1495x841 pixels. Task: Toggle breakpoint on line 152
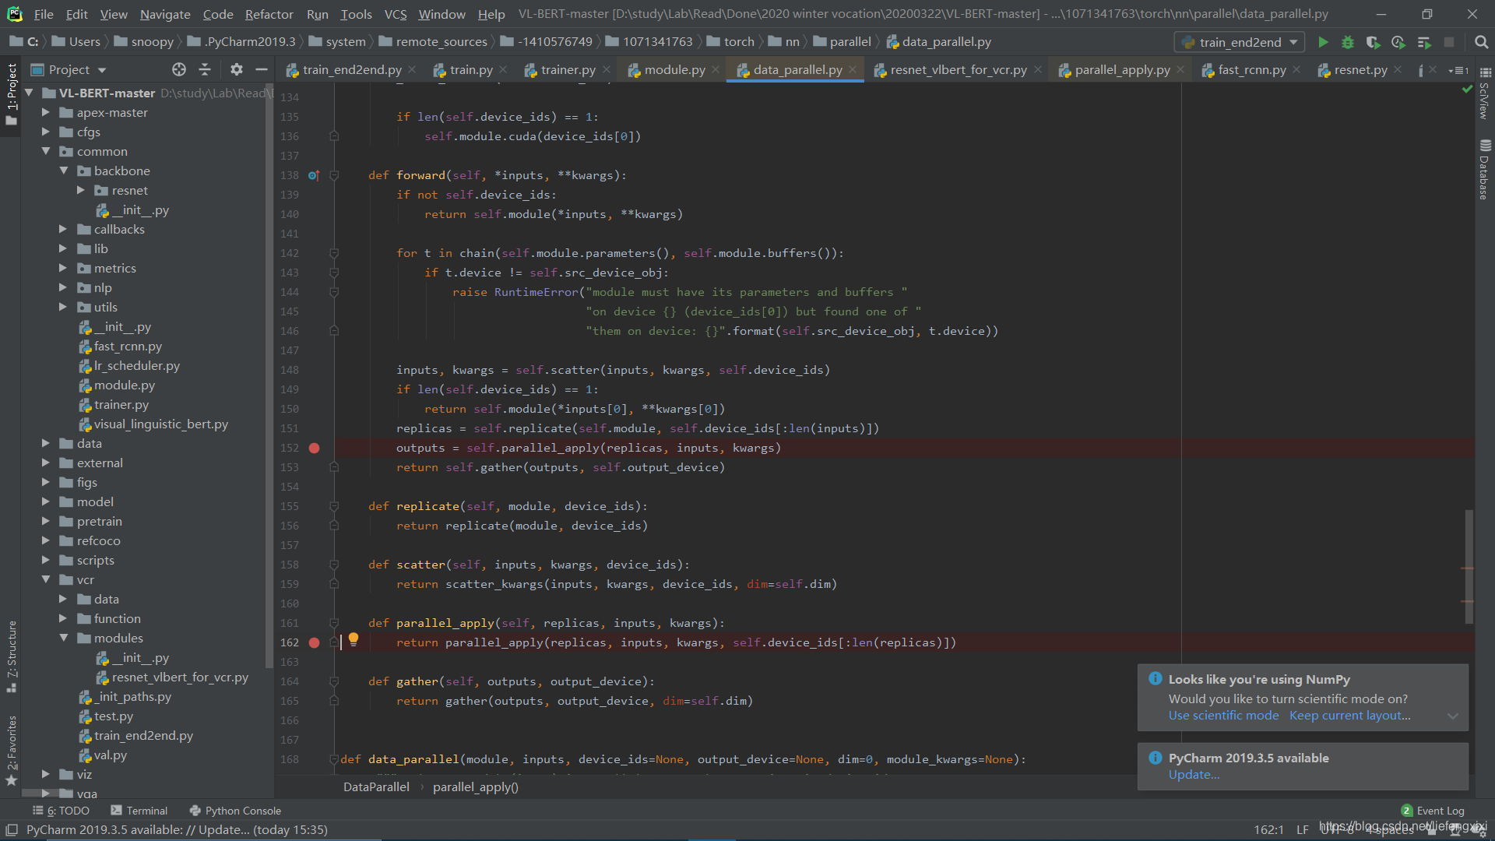tap(315, 448)
